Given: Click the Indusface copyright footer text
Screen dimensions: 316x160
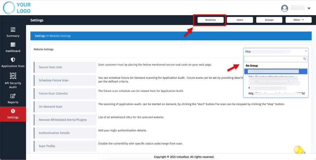Looking at the screenshot, I should (x=184, y=157).
